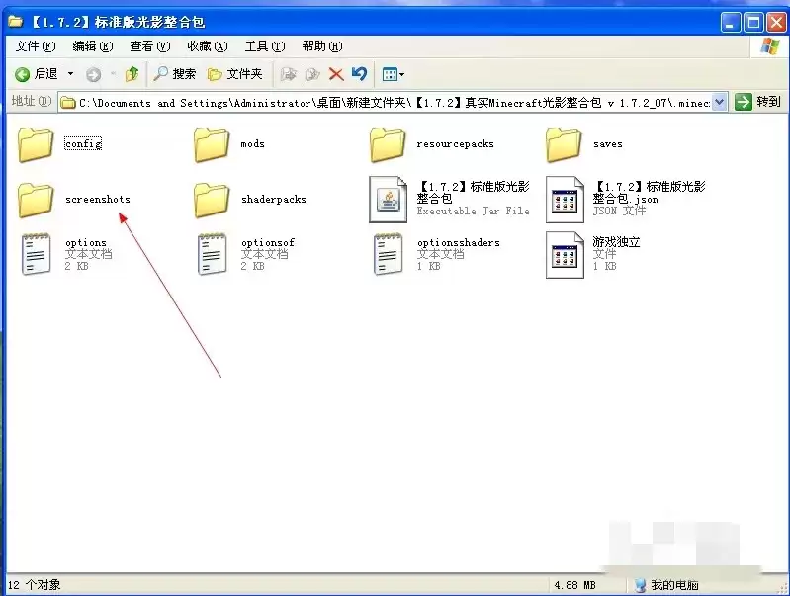Select the Executable Jar File icon
Viewport: 790px width, 596px height.
tap(388, 199)
